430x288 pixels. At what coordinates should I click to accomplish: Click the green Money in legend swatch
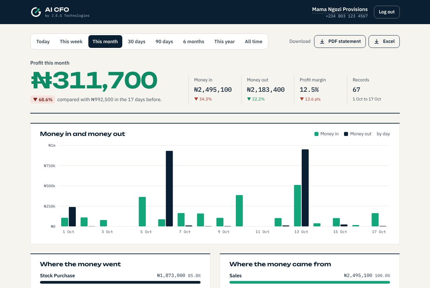pyautogui.click(x=316, y=134)
